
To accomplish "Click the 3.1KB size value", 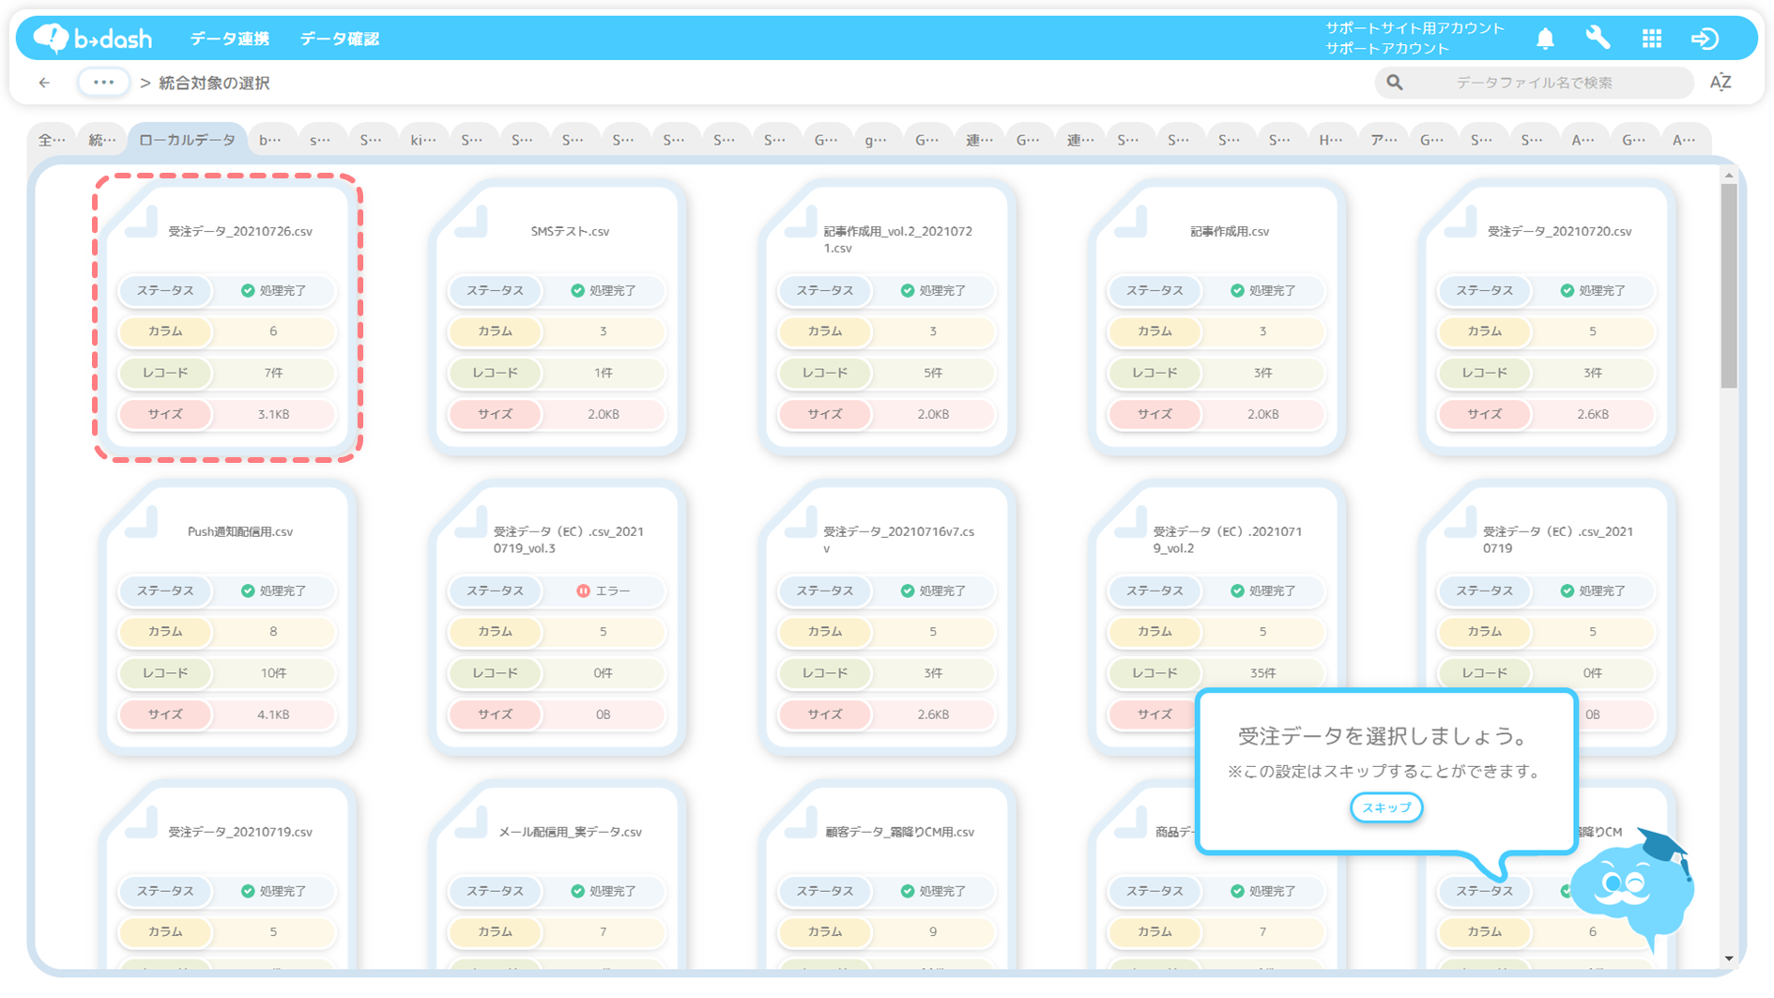I will click(x=273, y=414).
